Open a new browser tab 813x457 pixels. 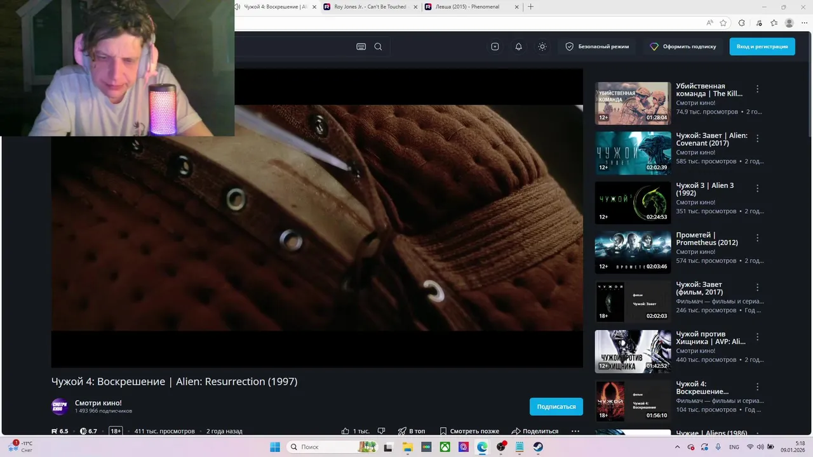pos(530,7)
